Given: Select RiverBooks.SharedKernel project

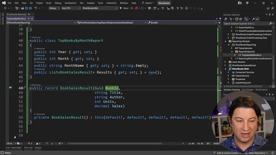Looking at the screenshot, I should (244, 65).
